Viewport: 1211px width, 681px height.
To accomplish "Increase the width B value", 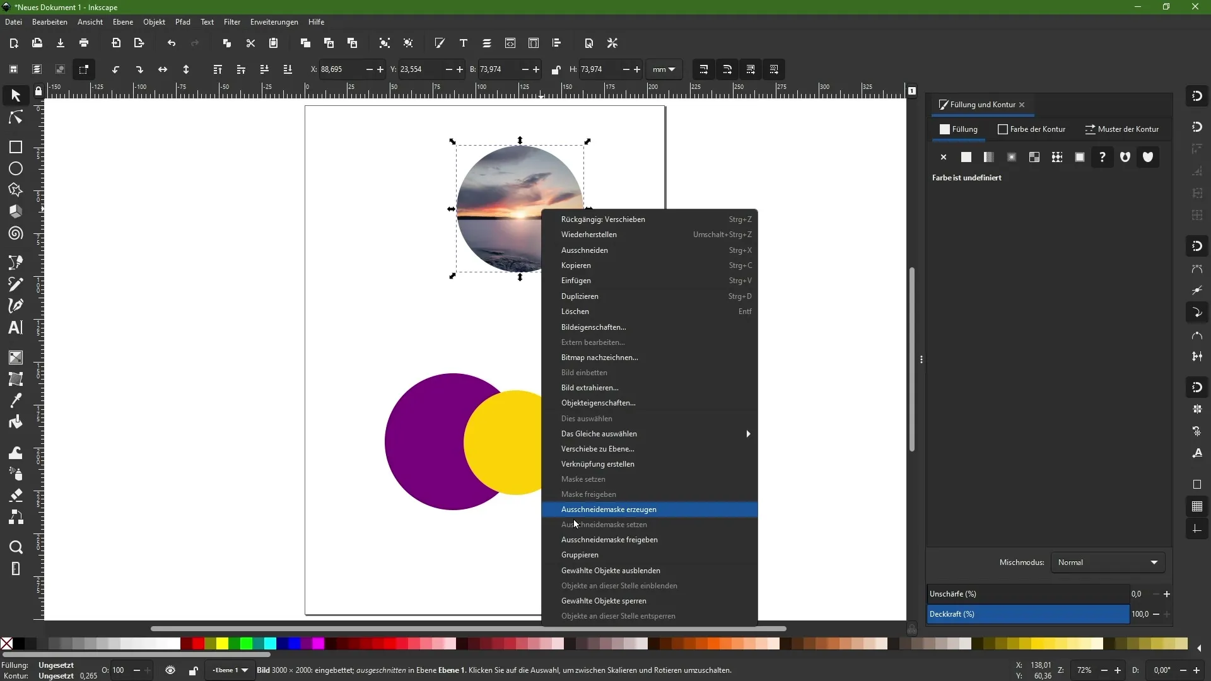I will click(x=536, y=69).
